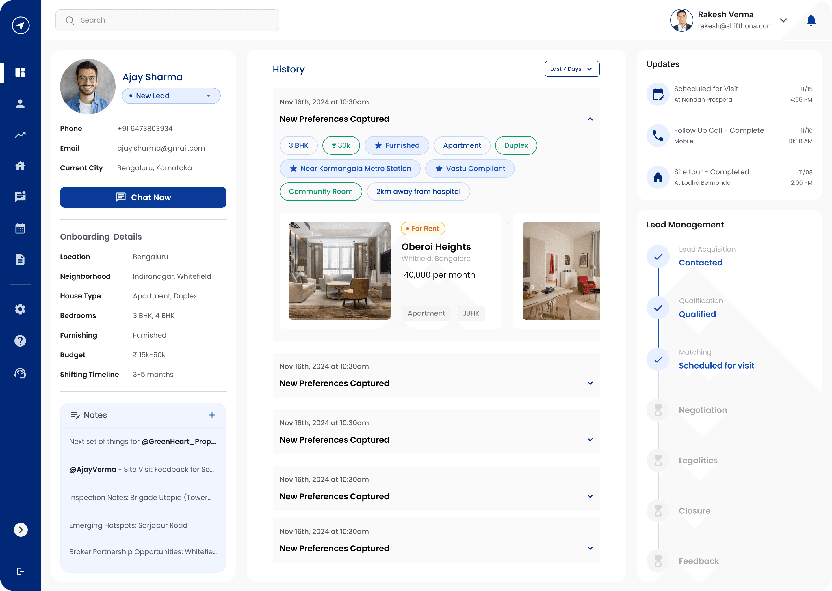Open settings gear in sidebar
The height and width of the screenshot is (591, 832).
21,309
